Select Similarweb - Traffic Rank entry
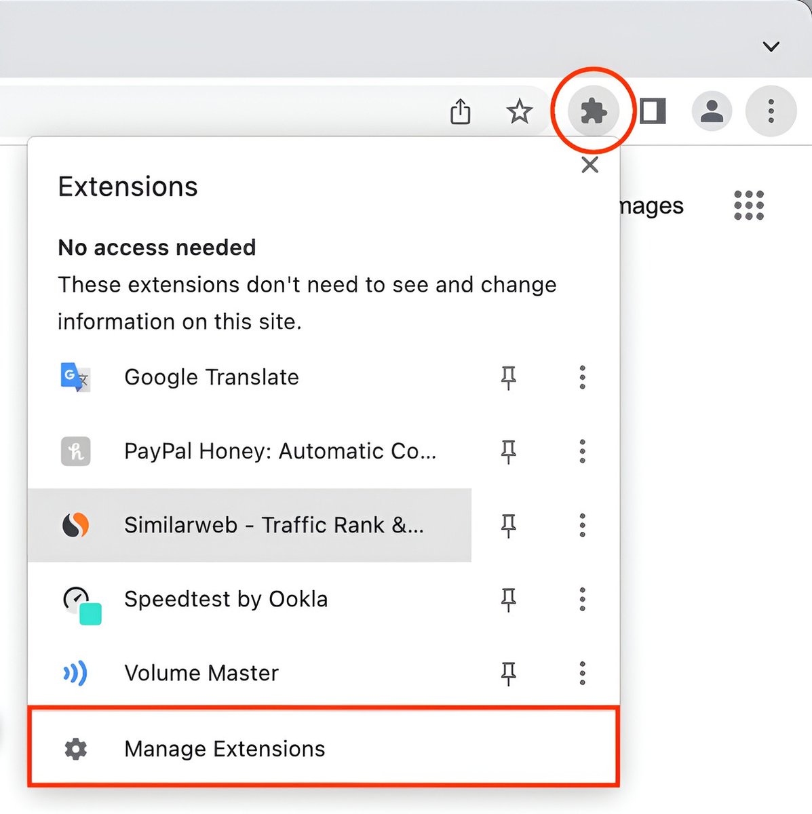Image resolution: width=812 pixels, height=814 pixels. click(x=250, y=525)
